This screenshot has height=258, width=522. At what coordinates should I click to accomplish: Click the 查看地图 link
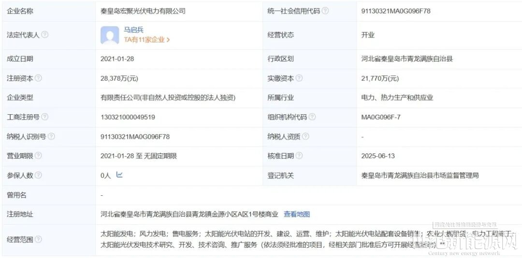pyautogui.click(x=297, y=214)
